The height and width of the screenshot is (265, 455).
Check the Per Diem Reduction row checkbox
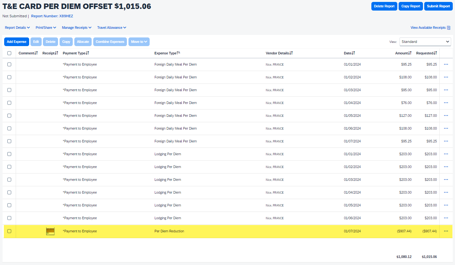pos(9,231)
